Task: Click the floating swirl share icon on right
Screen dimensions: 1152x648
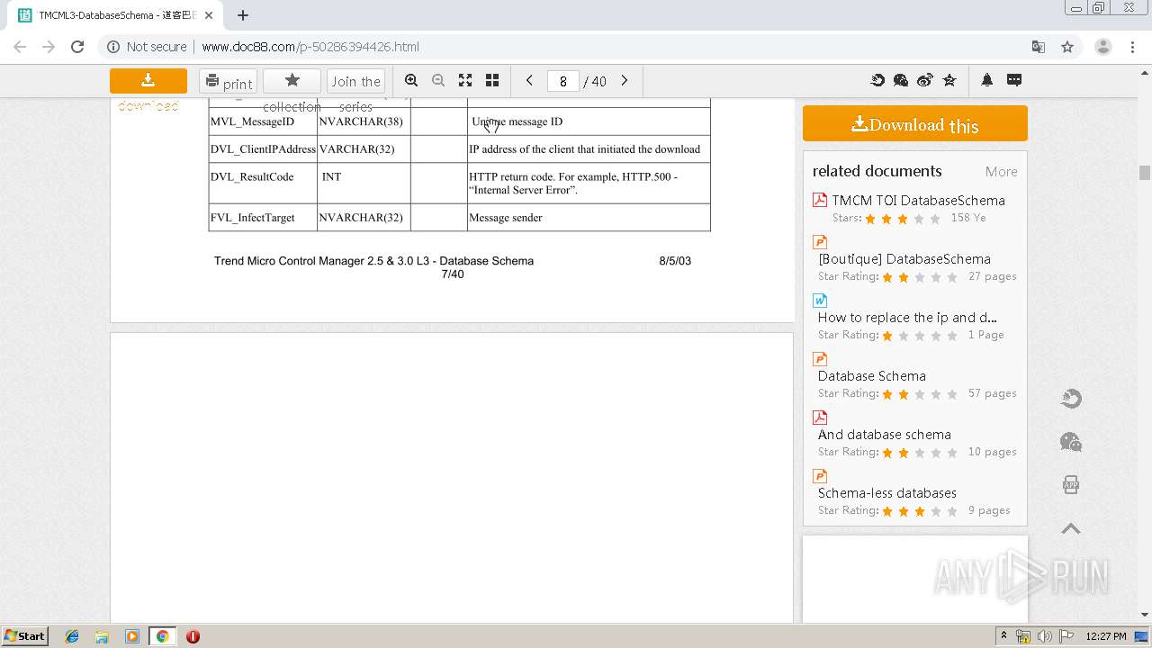Action: pos(1071,399)
